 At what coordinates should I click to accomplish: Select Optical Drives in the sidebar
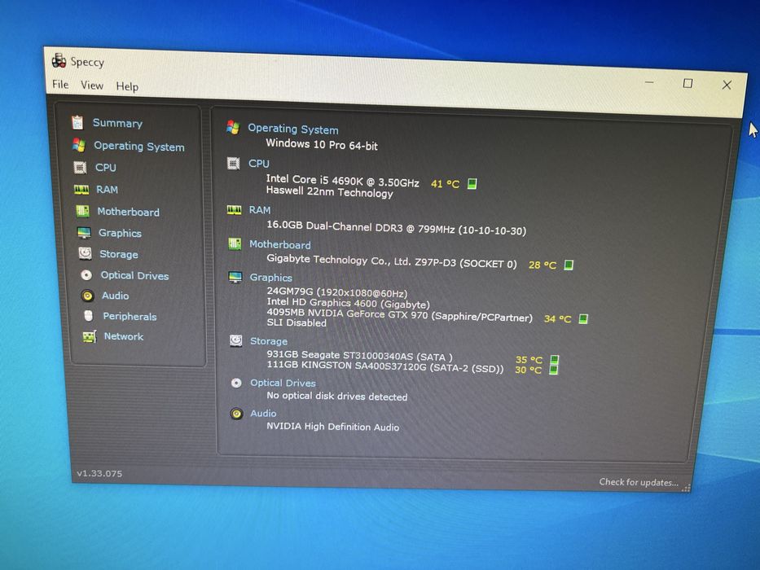coord(134,275)
